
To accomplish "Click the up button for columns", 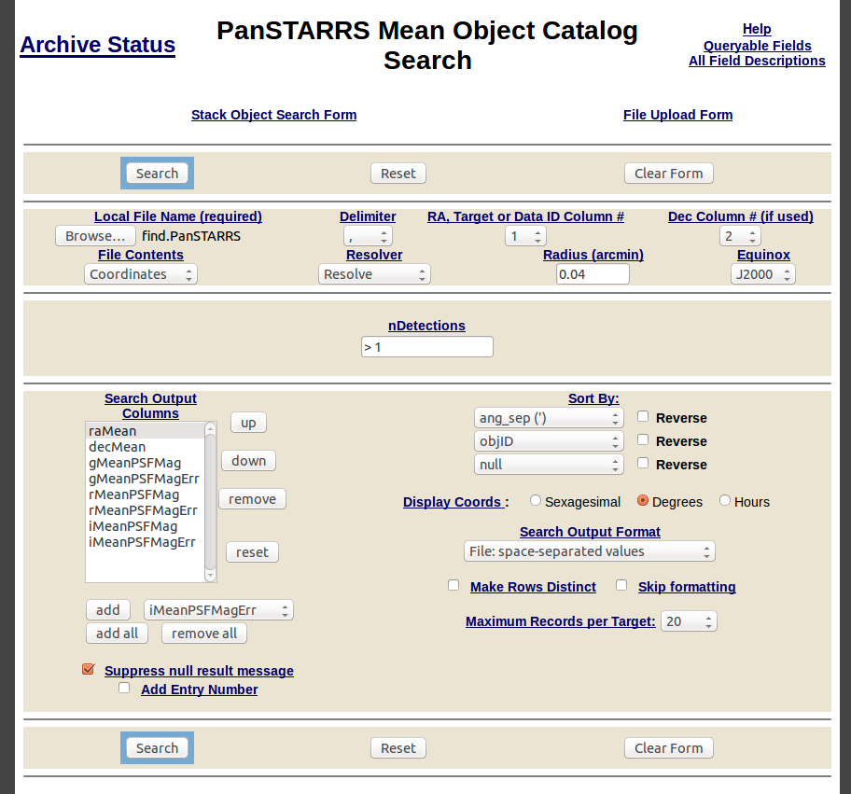I will (248, 423).
